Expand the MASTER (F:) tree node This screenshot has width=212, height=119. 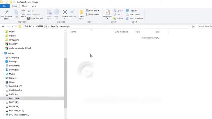point(3,99)
